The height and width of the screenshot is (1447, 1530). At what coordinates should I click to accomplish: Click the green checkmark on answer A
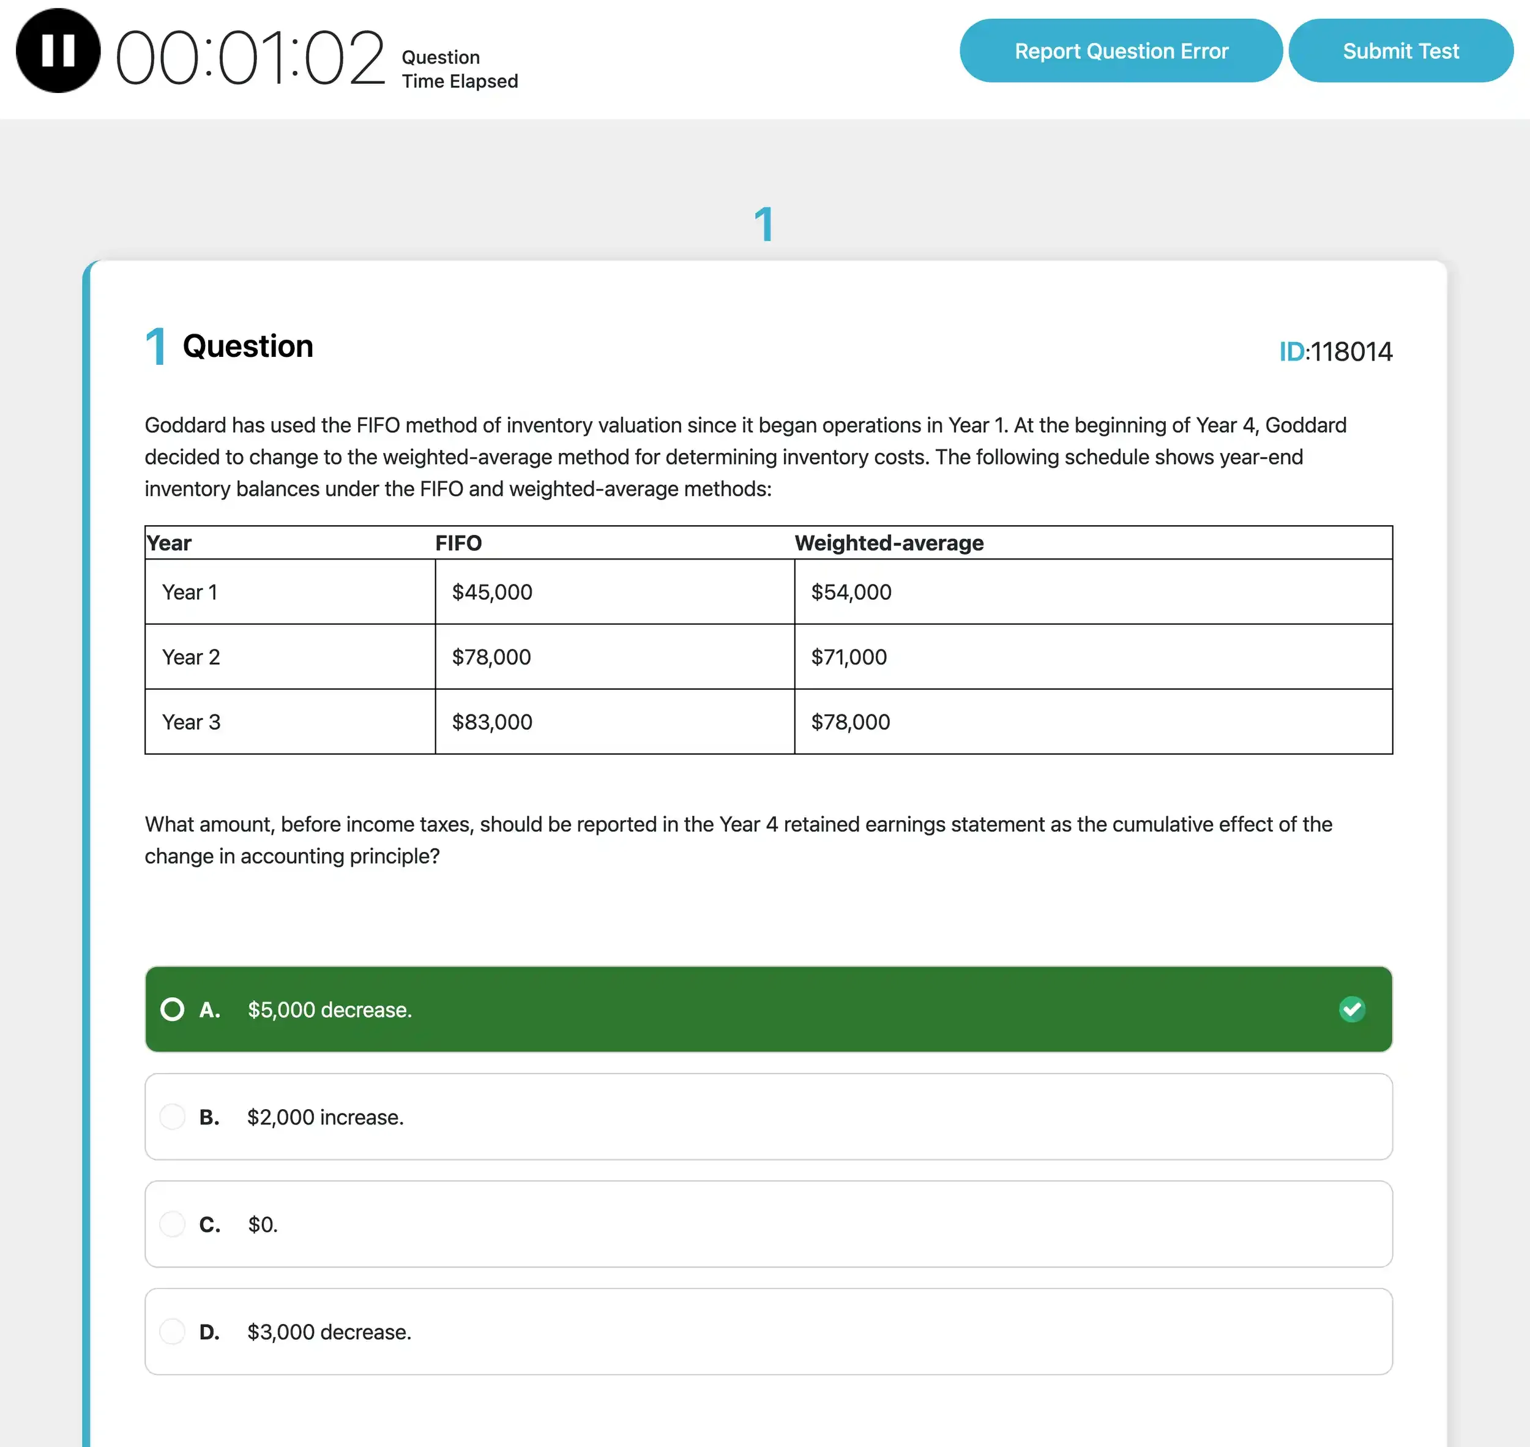coord(1353,1010)
